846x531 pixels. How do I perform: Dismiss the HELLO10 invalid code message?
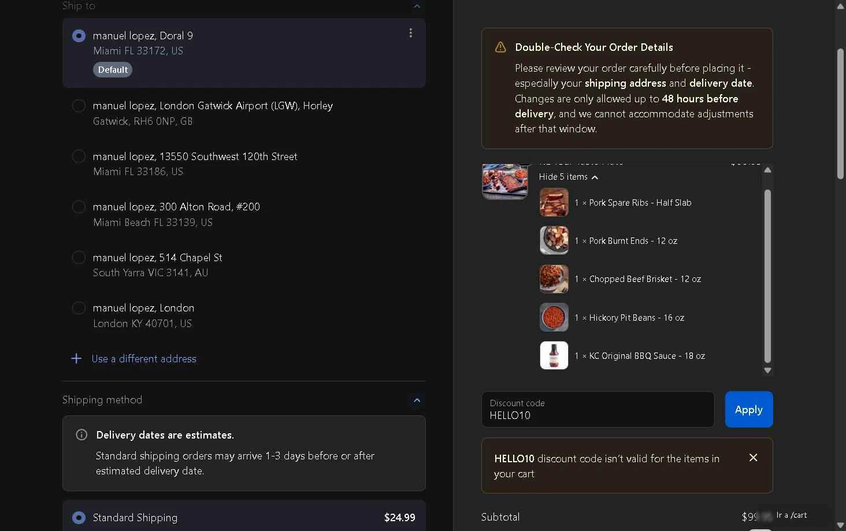pyautogui.click(x=753, y=458)
